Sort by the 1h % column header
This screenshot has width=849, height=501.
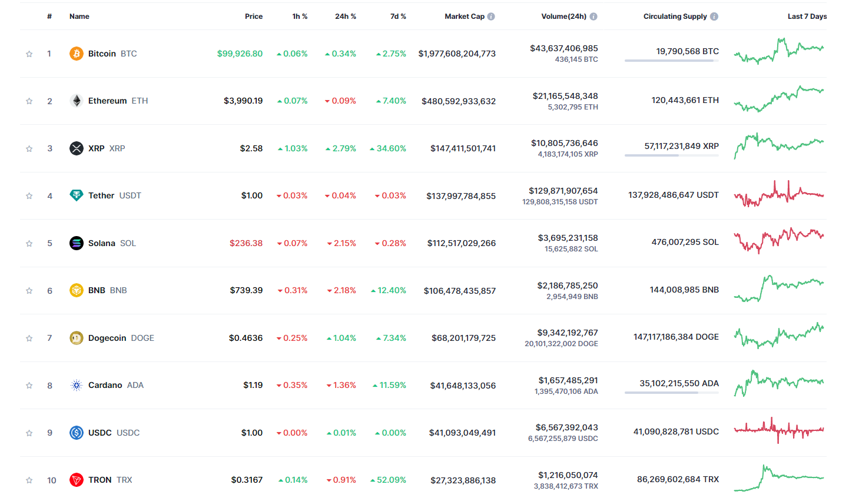coord(300,16)
